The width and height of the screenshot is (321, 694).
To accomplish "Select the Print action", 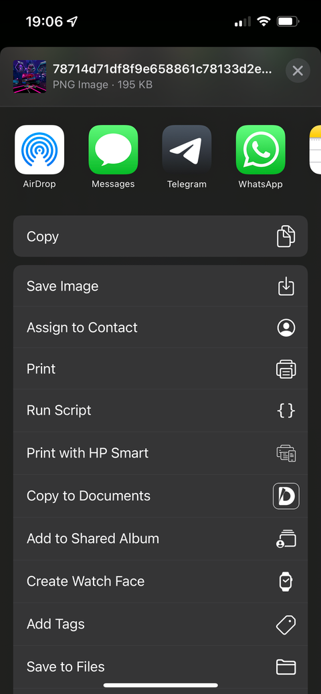I will [x=160, y=369].
